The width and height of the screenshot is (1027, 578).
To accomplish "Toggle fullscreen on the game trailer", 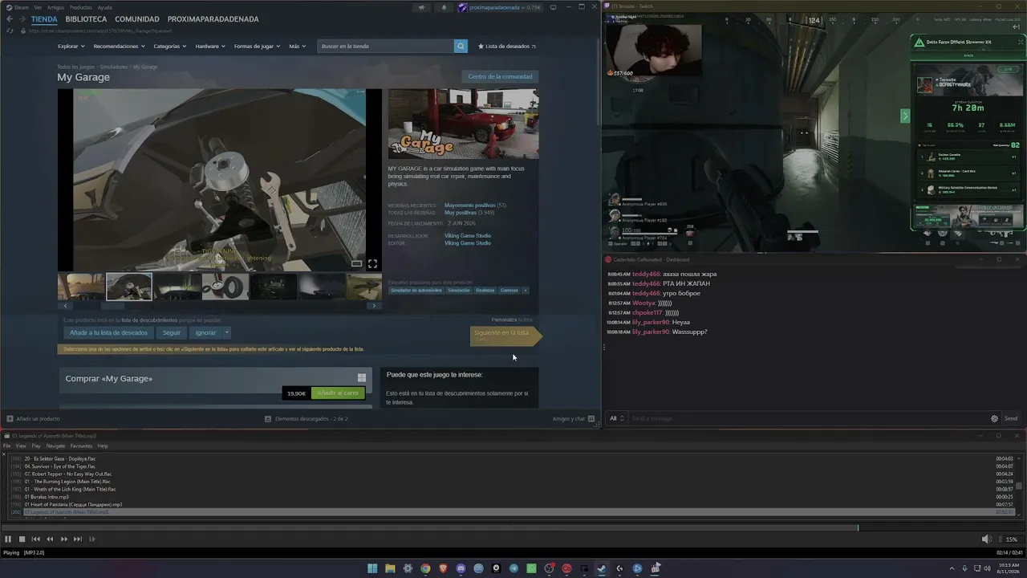I will click(372, 263).
